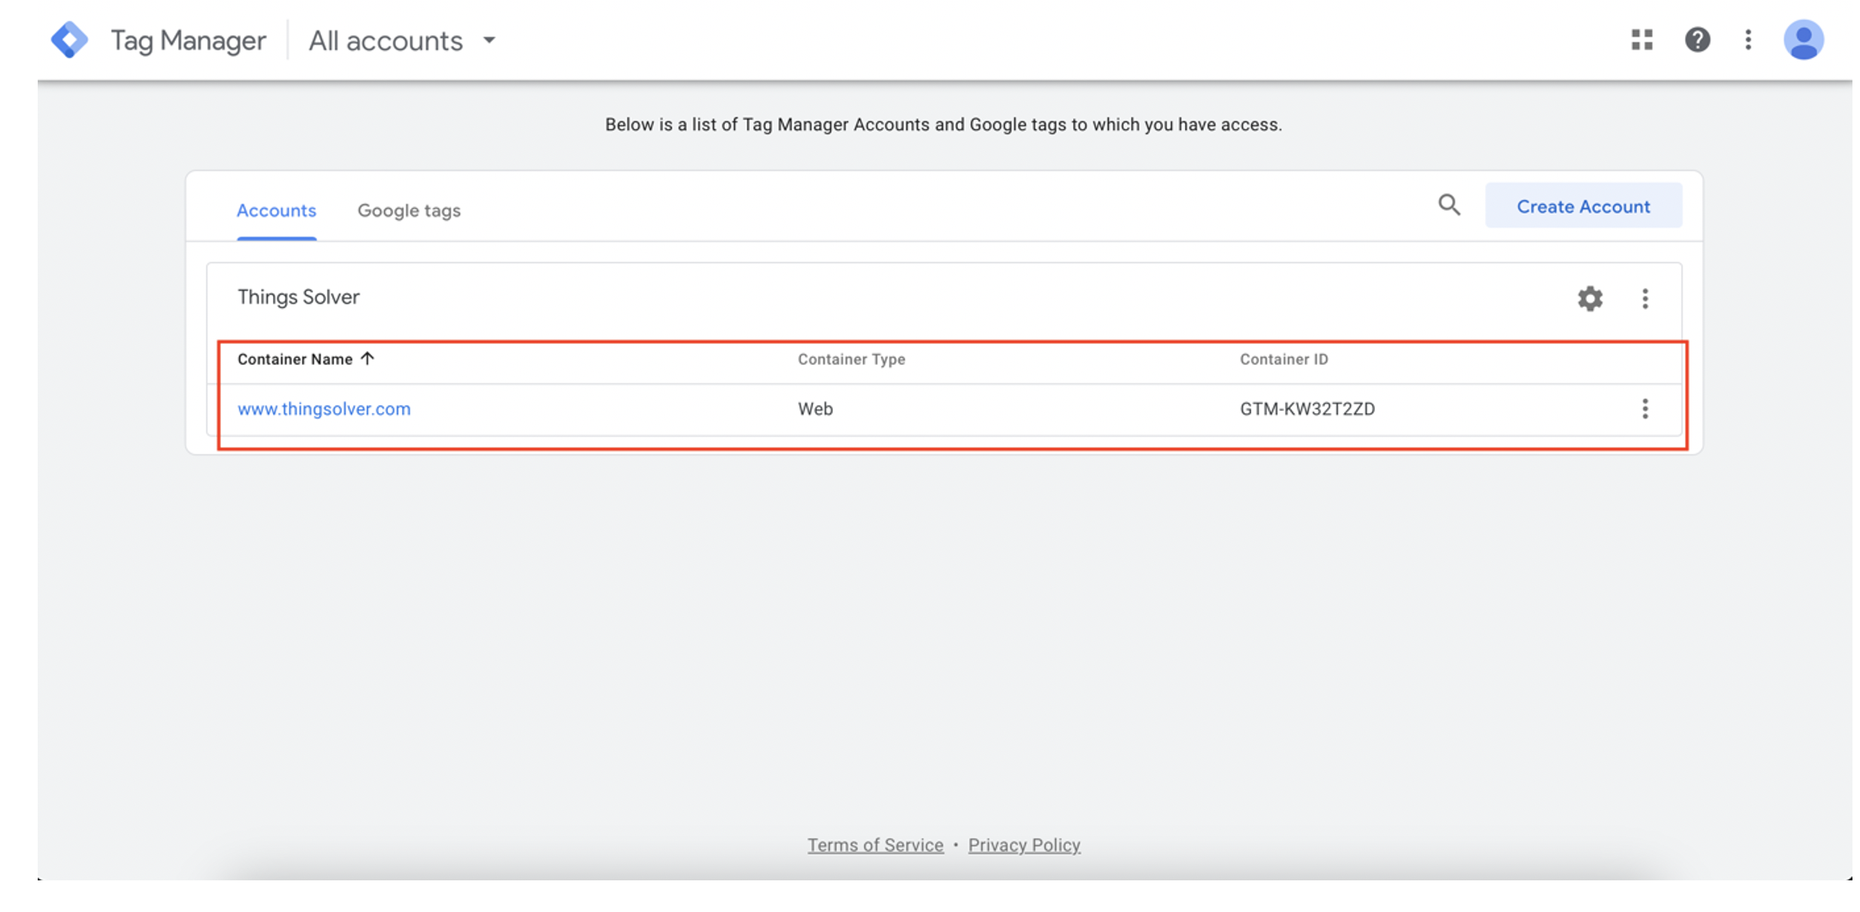Open www.thingsolver.com container row options
This screenshot has height=912, width=1860.
1645,409
